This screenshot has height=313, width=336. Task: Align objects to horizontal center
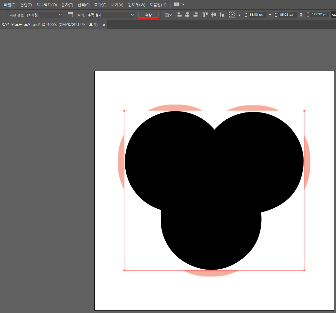(187, 15)
